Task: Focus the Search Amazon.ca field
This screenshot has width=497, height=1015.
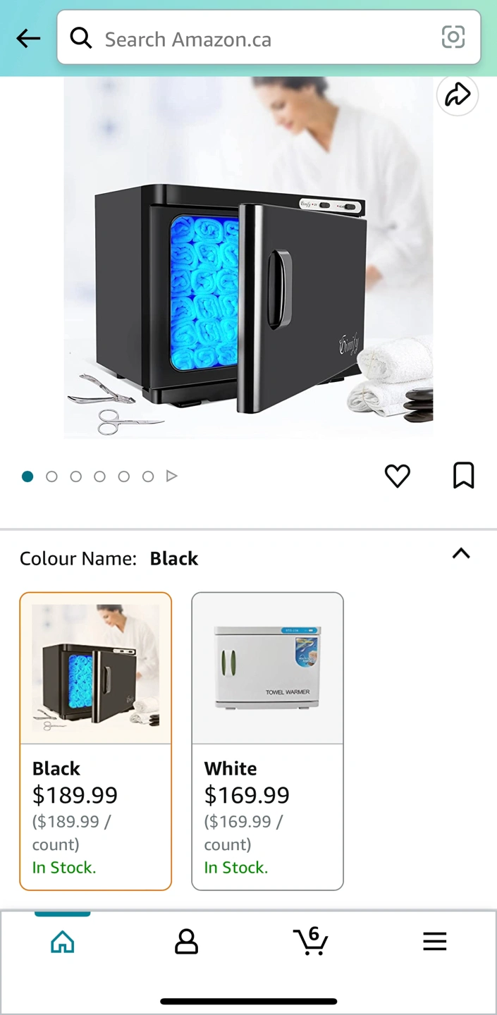Action: [269, 37]
